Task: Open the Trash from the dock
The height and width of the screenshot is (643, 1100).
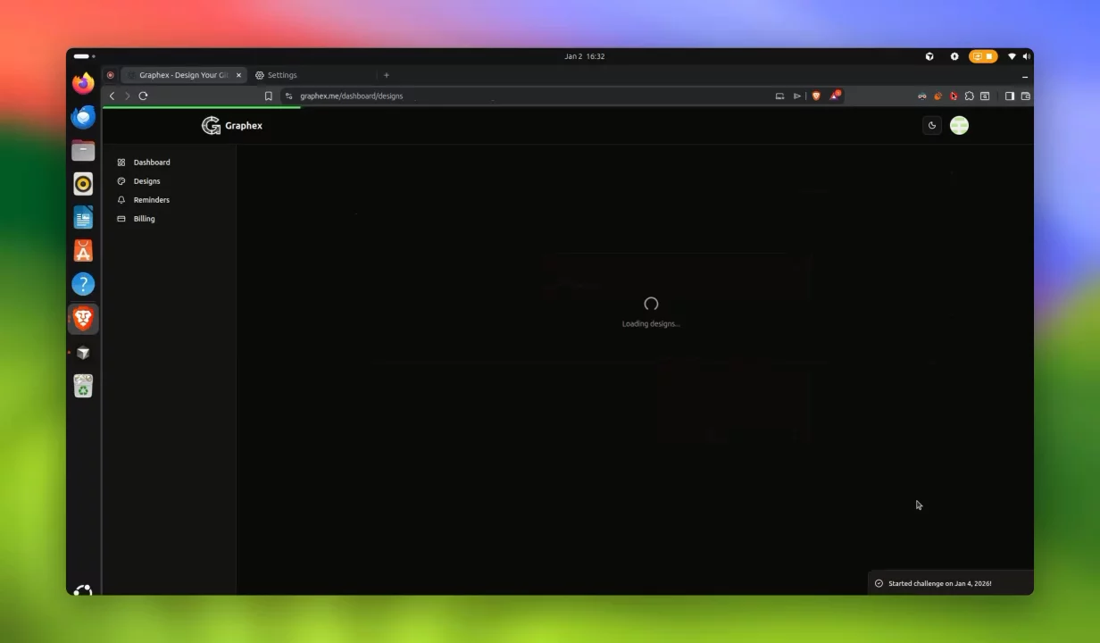Action: 83,386
